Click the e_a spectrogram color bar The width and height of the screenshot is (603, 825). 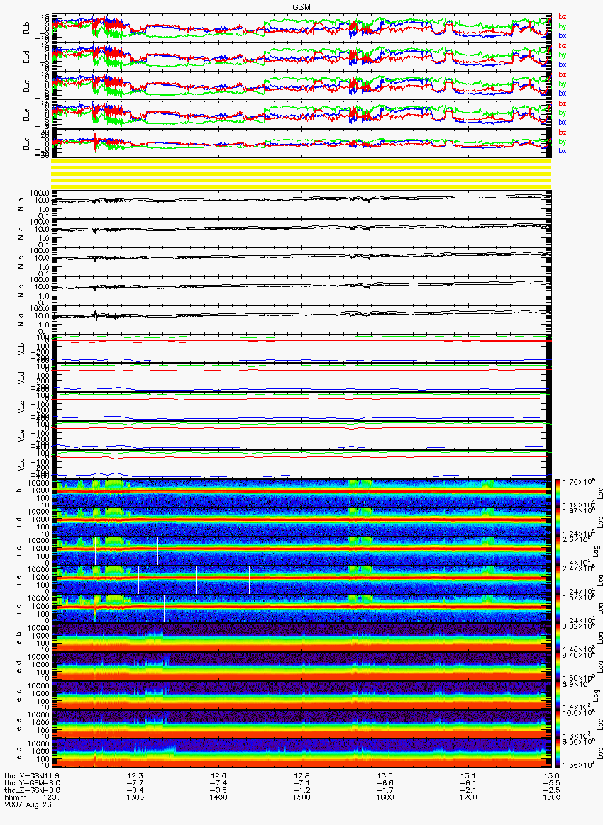tap(558, 753)
